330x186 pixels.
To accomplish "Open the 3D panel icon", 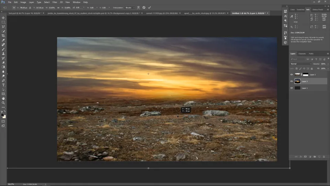I will pyautogui.click(x=285, y=42).
